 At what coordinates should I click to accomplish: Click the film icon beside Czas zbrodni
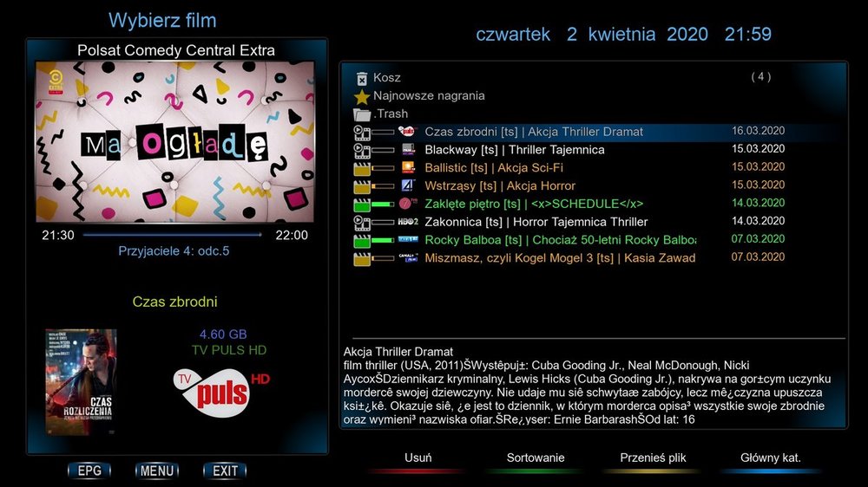pyautogui.click(x=362, y=132)
